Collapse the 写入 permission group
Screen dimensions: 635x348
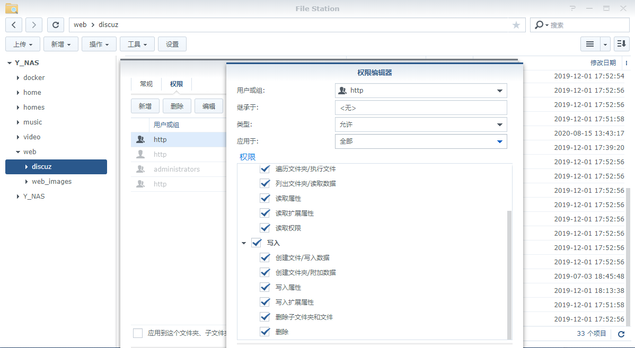click(244, 243)
